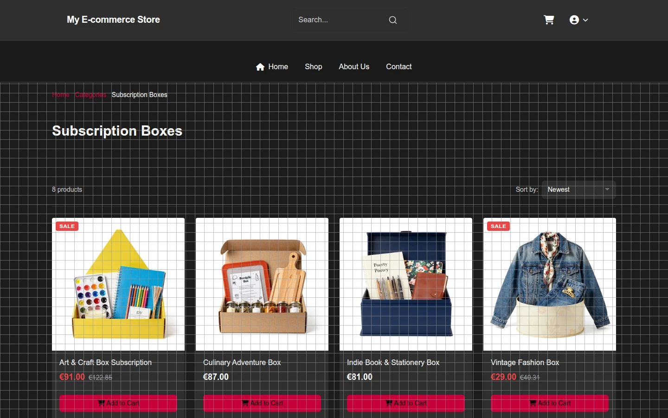
Task: Add Vintage Fashion Box to cart
Action: (x=550, y=403)
